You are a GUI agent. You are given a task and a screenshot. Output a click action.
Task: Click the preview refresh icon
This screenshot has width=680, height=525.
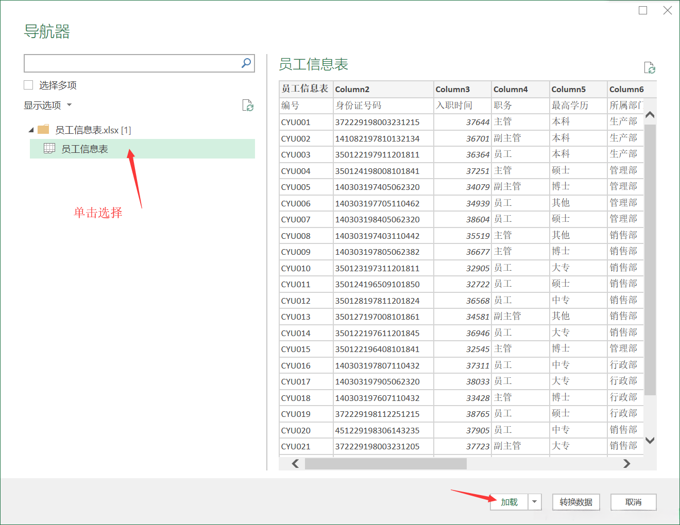pos(650,67)
